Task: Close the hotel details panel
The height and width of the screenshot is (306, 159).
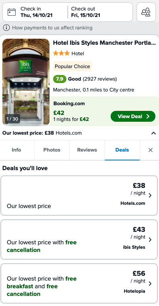Action: coord(151,150)
